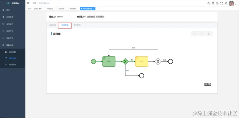This screenshot has width=239, height=118.
Task: Open the bpmn.io logo link
Action: coord(208,84)
